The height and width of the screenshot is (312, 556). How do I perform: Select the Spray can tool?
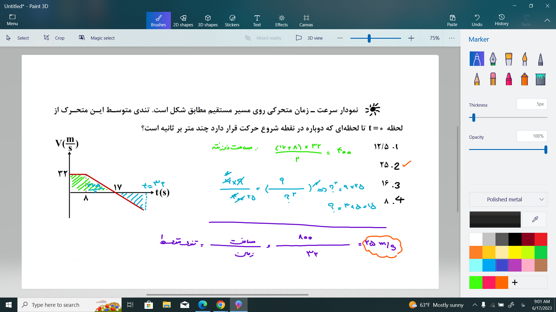(525, 79)
